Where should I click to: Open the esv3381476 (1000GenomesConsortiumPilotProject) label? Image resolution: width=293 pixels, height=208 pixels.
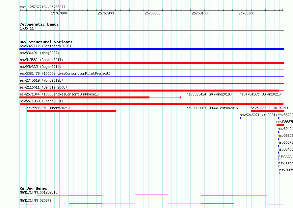click(x=65, y=73)
